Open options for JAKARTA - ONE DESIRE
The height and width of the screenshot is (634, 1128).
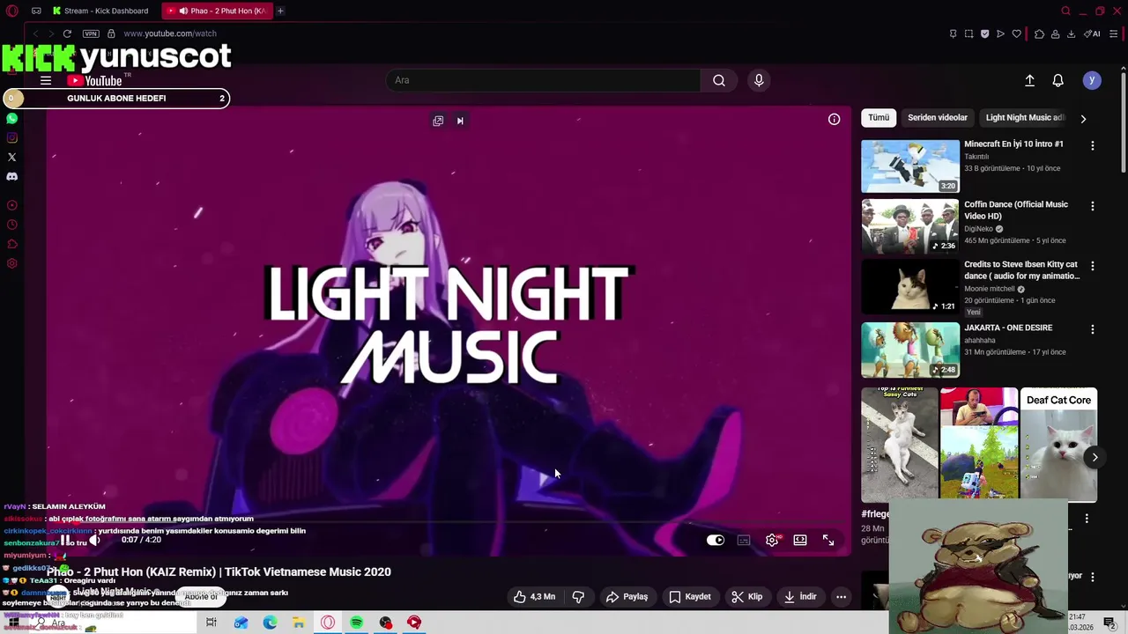click(x=1093, y=329)
